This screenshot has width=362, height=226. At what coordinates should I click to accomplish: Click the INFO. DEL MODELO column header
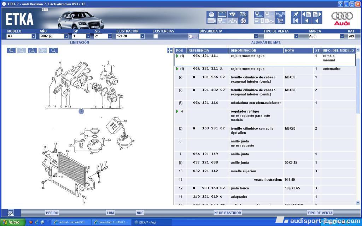click(x=338, y=50)
